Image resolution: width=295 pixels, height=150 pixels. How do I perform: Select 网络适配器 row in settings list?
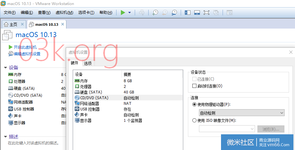(128, 104)
